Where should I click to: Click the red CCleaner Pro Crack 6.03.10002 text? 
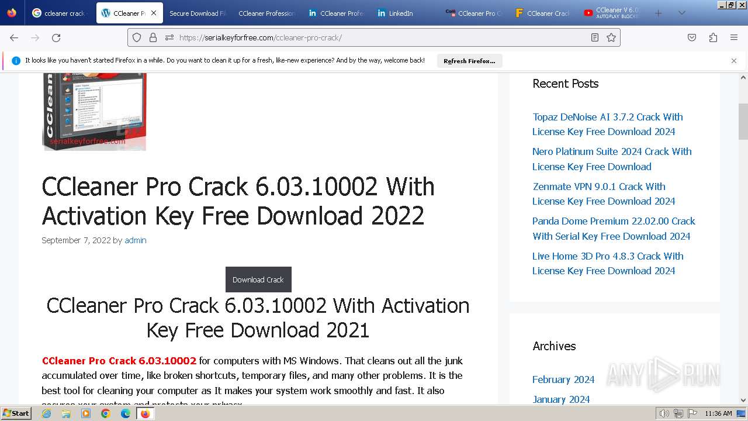[x=119, y=361]
